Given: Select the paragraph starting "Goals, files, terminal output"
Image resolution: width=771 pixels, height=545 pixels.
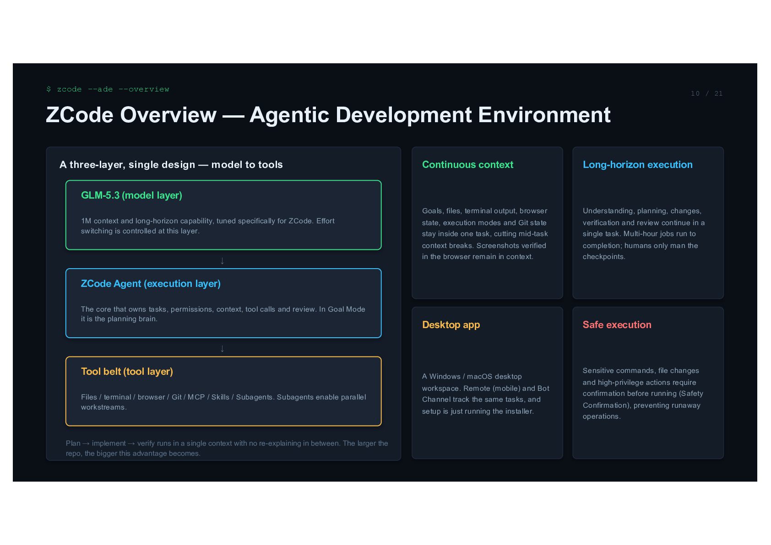Looking at the screenshot, I should [485, 234].
